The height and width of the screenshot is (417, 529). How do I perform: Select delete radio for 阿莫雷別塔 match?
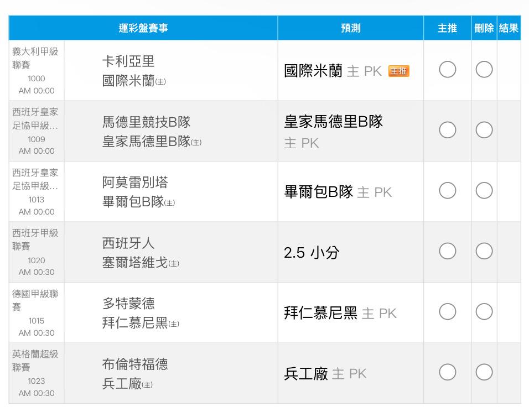coord(484,190)
